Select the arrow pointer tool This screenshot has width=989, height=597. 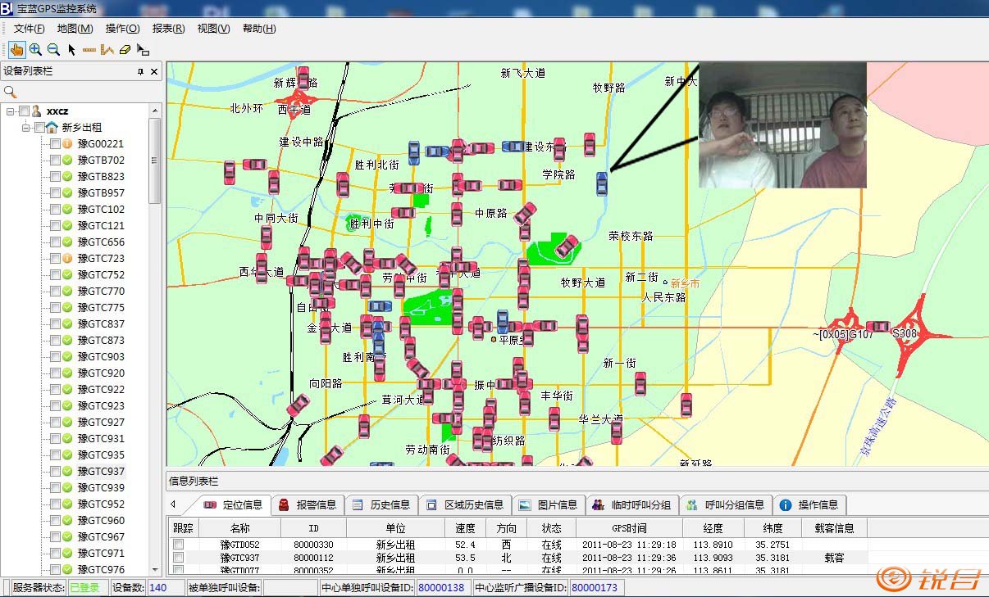click(x=71, y=50)
